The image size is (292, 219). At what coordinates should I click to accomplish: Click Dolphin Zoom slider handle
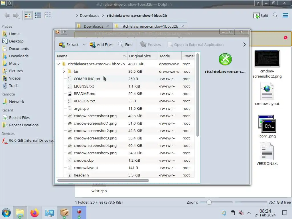(209, 202)
